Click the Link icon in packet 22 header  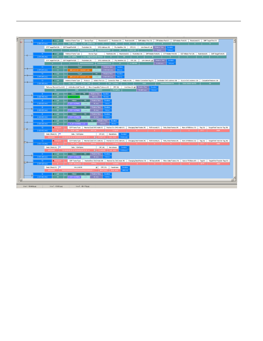click(53, 54)
